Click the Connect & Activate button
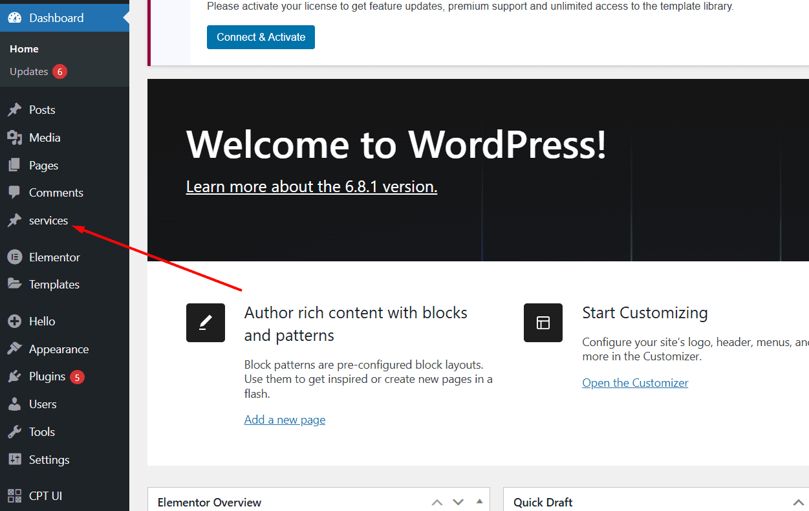 261,37
